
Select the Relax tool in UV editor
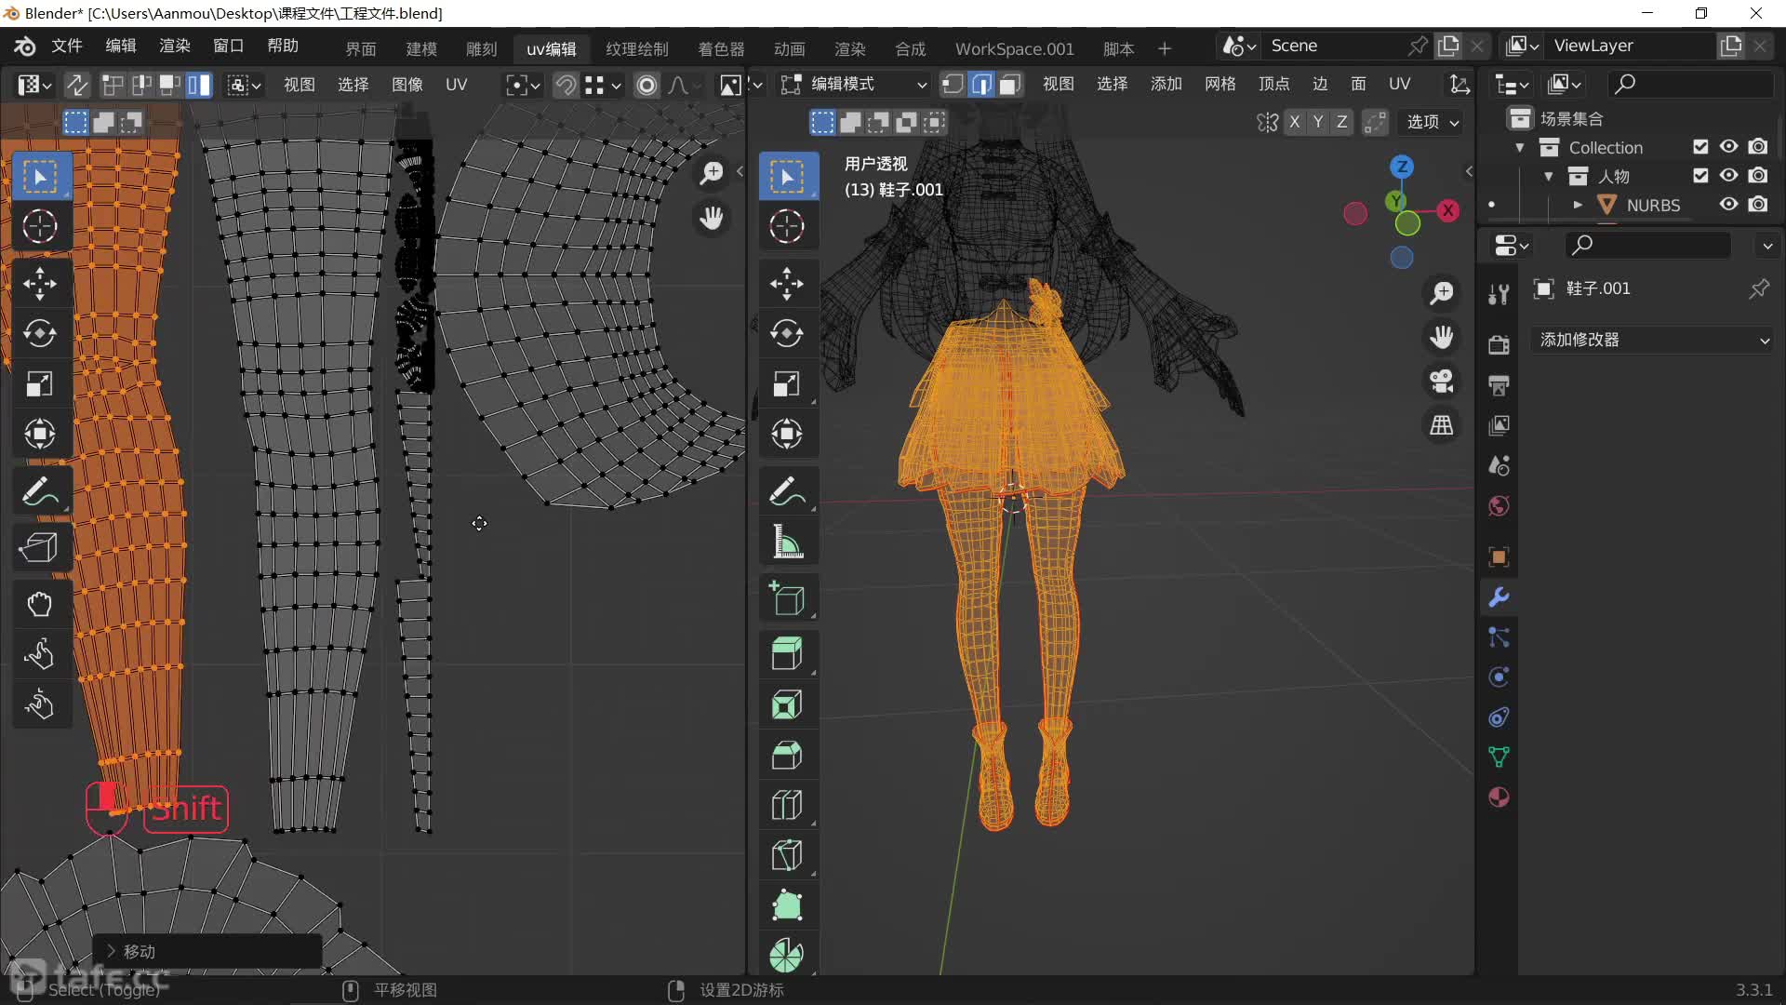click(40, 655)
